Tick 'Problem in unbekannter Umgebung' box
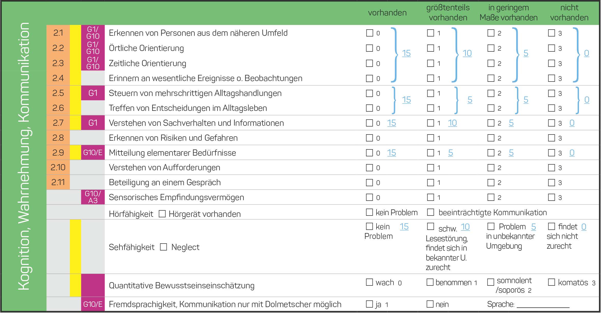The image size is (601, 313). (x=491, y=226)
